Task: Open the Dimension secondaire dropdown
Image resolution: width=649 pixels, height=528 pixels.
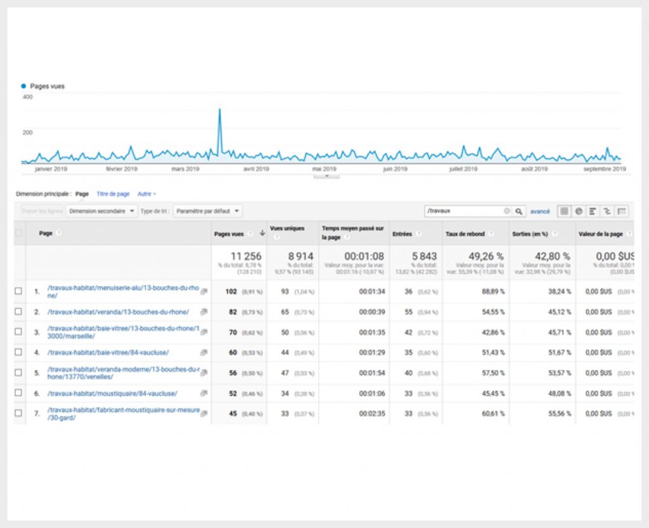Action: tap(101, 211)
